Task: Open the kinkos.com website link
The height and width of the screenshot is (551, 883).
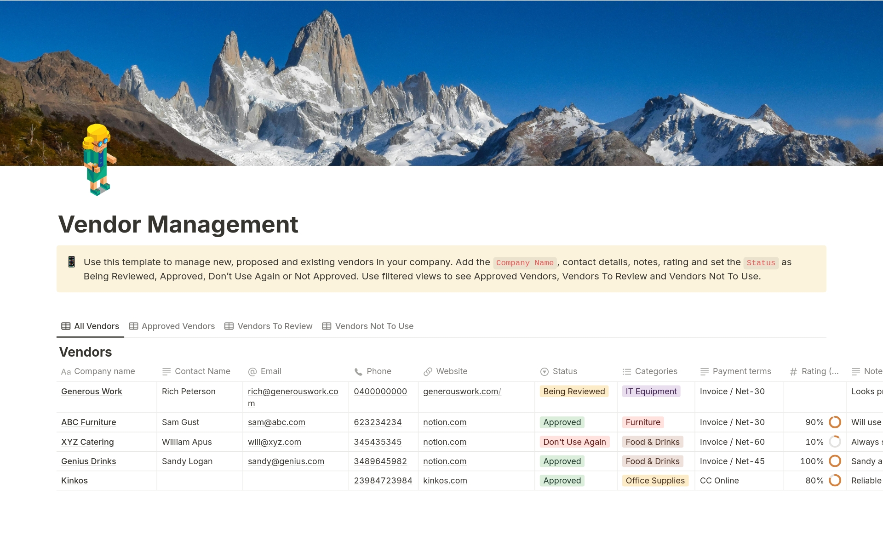Action: [445, 480]
